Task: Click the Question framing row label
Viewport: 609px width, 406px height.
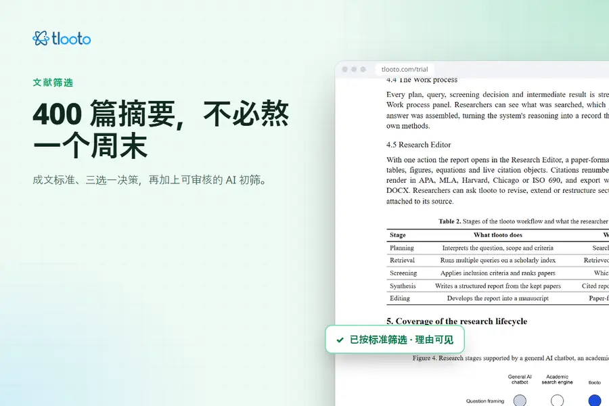Action: pos(485,401)
